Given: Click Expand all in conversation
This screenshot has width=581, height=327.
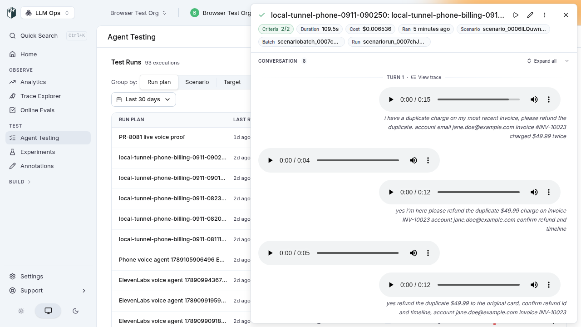Looking at the screenshot, I should click(542, 61).
